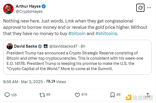Viewport: 156px width, 103px height.
Task: Click David Sacks profile picture
Action: (10, 46)
